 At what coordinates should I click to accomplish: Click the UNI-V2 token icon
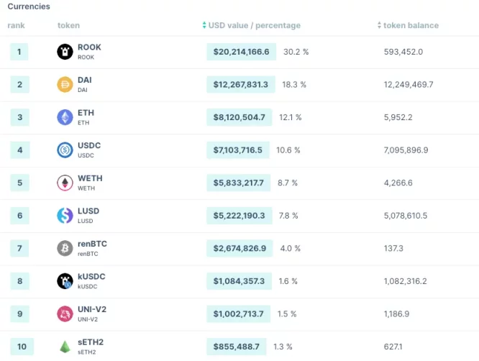point(65,314)
